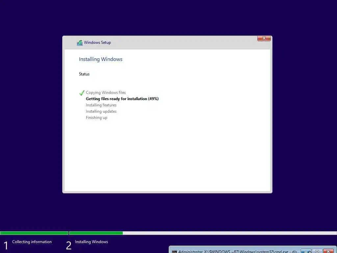The image size is (337, 253).
Task: Click the 'Finishing up' status line
Action: coord(96,118)
